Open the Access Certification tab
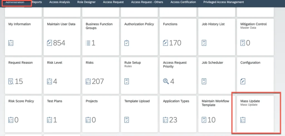 tap(183, 2)
